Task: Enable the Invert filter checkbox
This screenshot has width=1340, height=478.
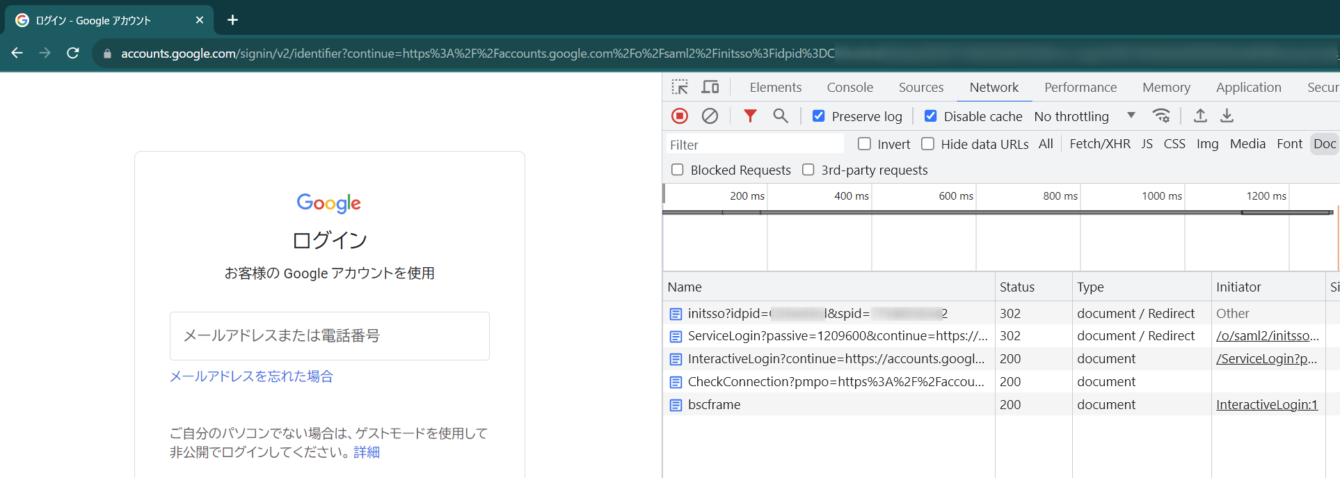Action: (x=864, y=144)
